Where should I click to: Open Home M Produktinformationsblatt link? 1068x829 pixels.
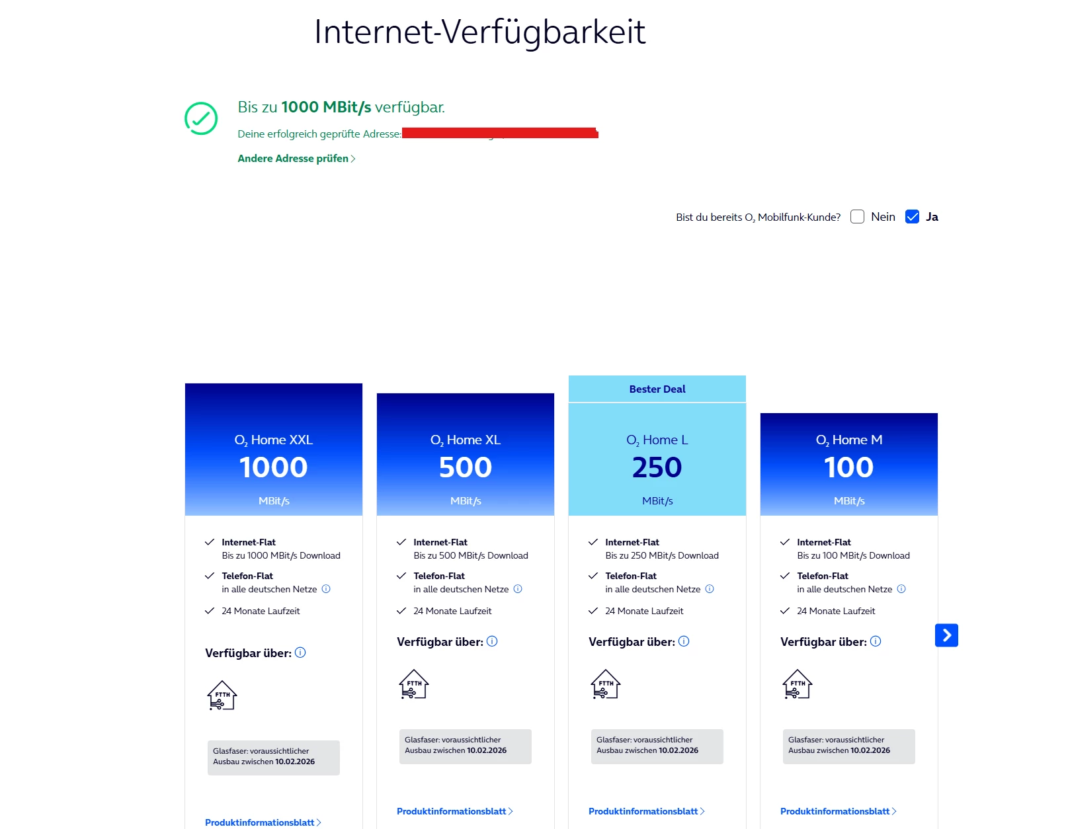[x=838, y=811]
